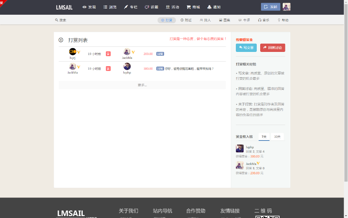Open the 浏览 (Browse) list menu
Screen dimensions: 348x218
(110, 7)
